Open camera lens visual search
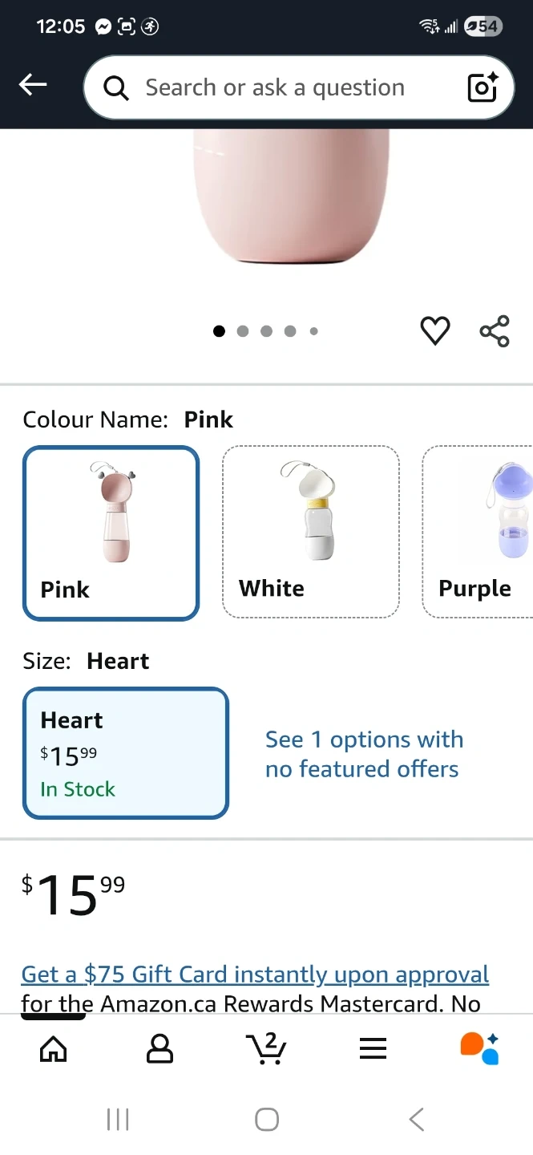The image size is (533, 1155). (483, 87)
